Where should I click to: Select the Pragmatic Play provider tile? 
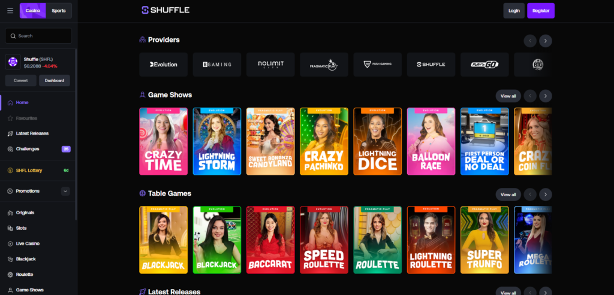(x=324, y=65)
